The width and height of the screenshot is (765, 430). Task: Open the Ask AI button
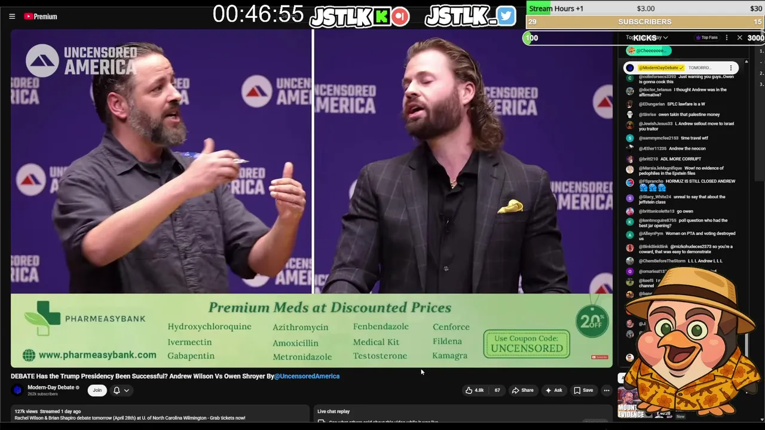coord(553,390)
